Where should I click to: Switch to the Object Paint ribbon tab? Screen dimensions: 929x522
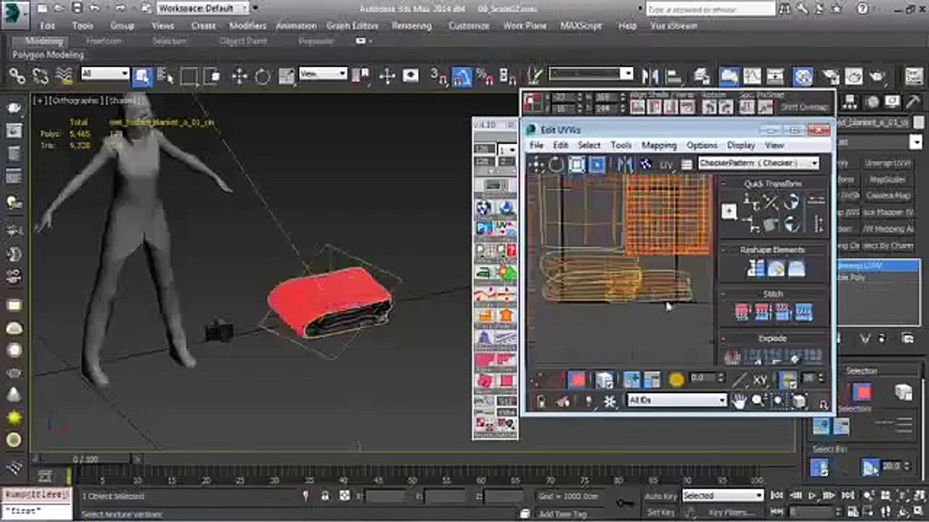[x=244, y=41]
